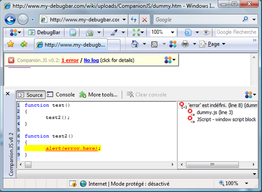
Task: Collapse the 'error' est indéfini tree node
Action: tap(184, 107)
